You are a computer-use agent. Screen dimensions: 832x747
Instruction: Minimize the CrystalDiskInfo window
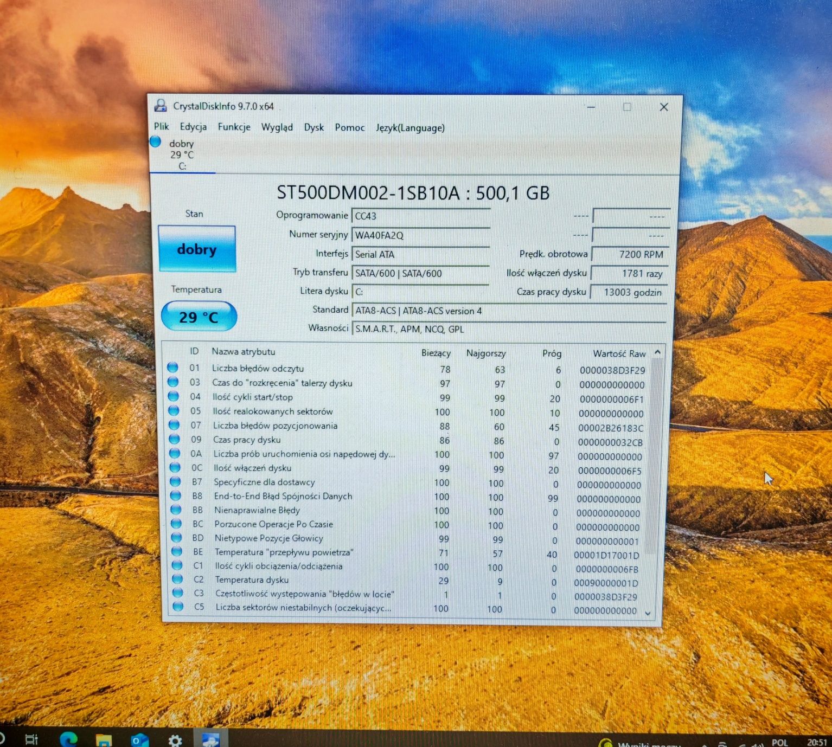pyautogui.click(x=591, y=107)
